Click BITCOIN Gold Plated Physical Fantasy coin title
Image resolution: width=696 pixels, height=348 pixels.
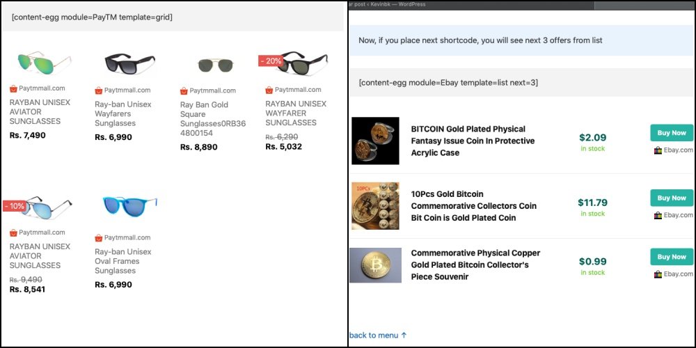473,141
